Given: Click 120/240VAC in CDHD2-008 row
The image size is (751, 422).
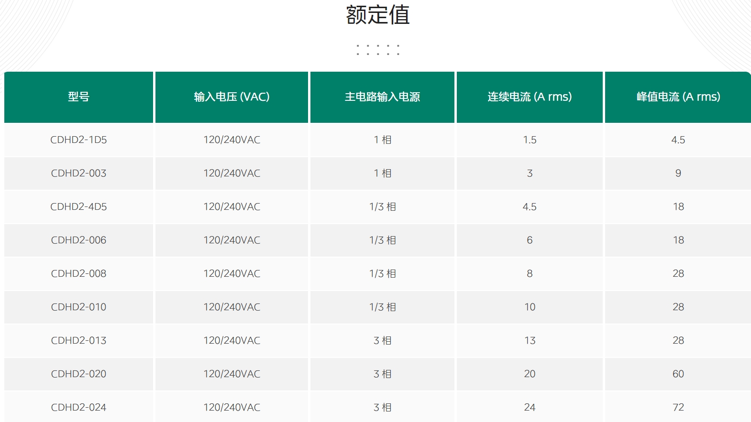Looking at the screenshot, I should point(232,274).
